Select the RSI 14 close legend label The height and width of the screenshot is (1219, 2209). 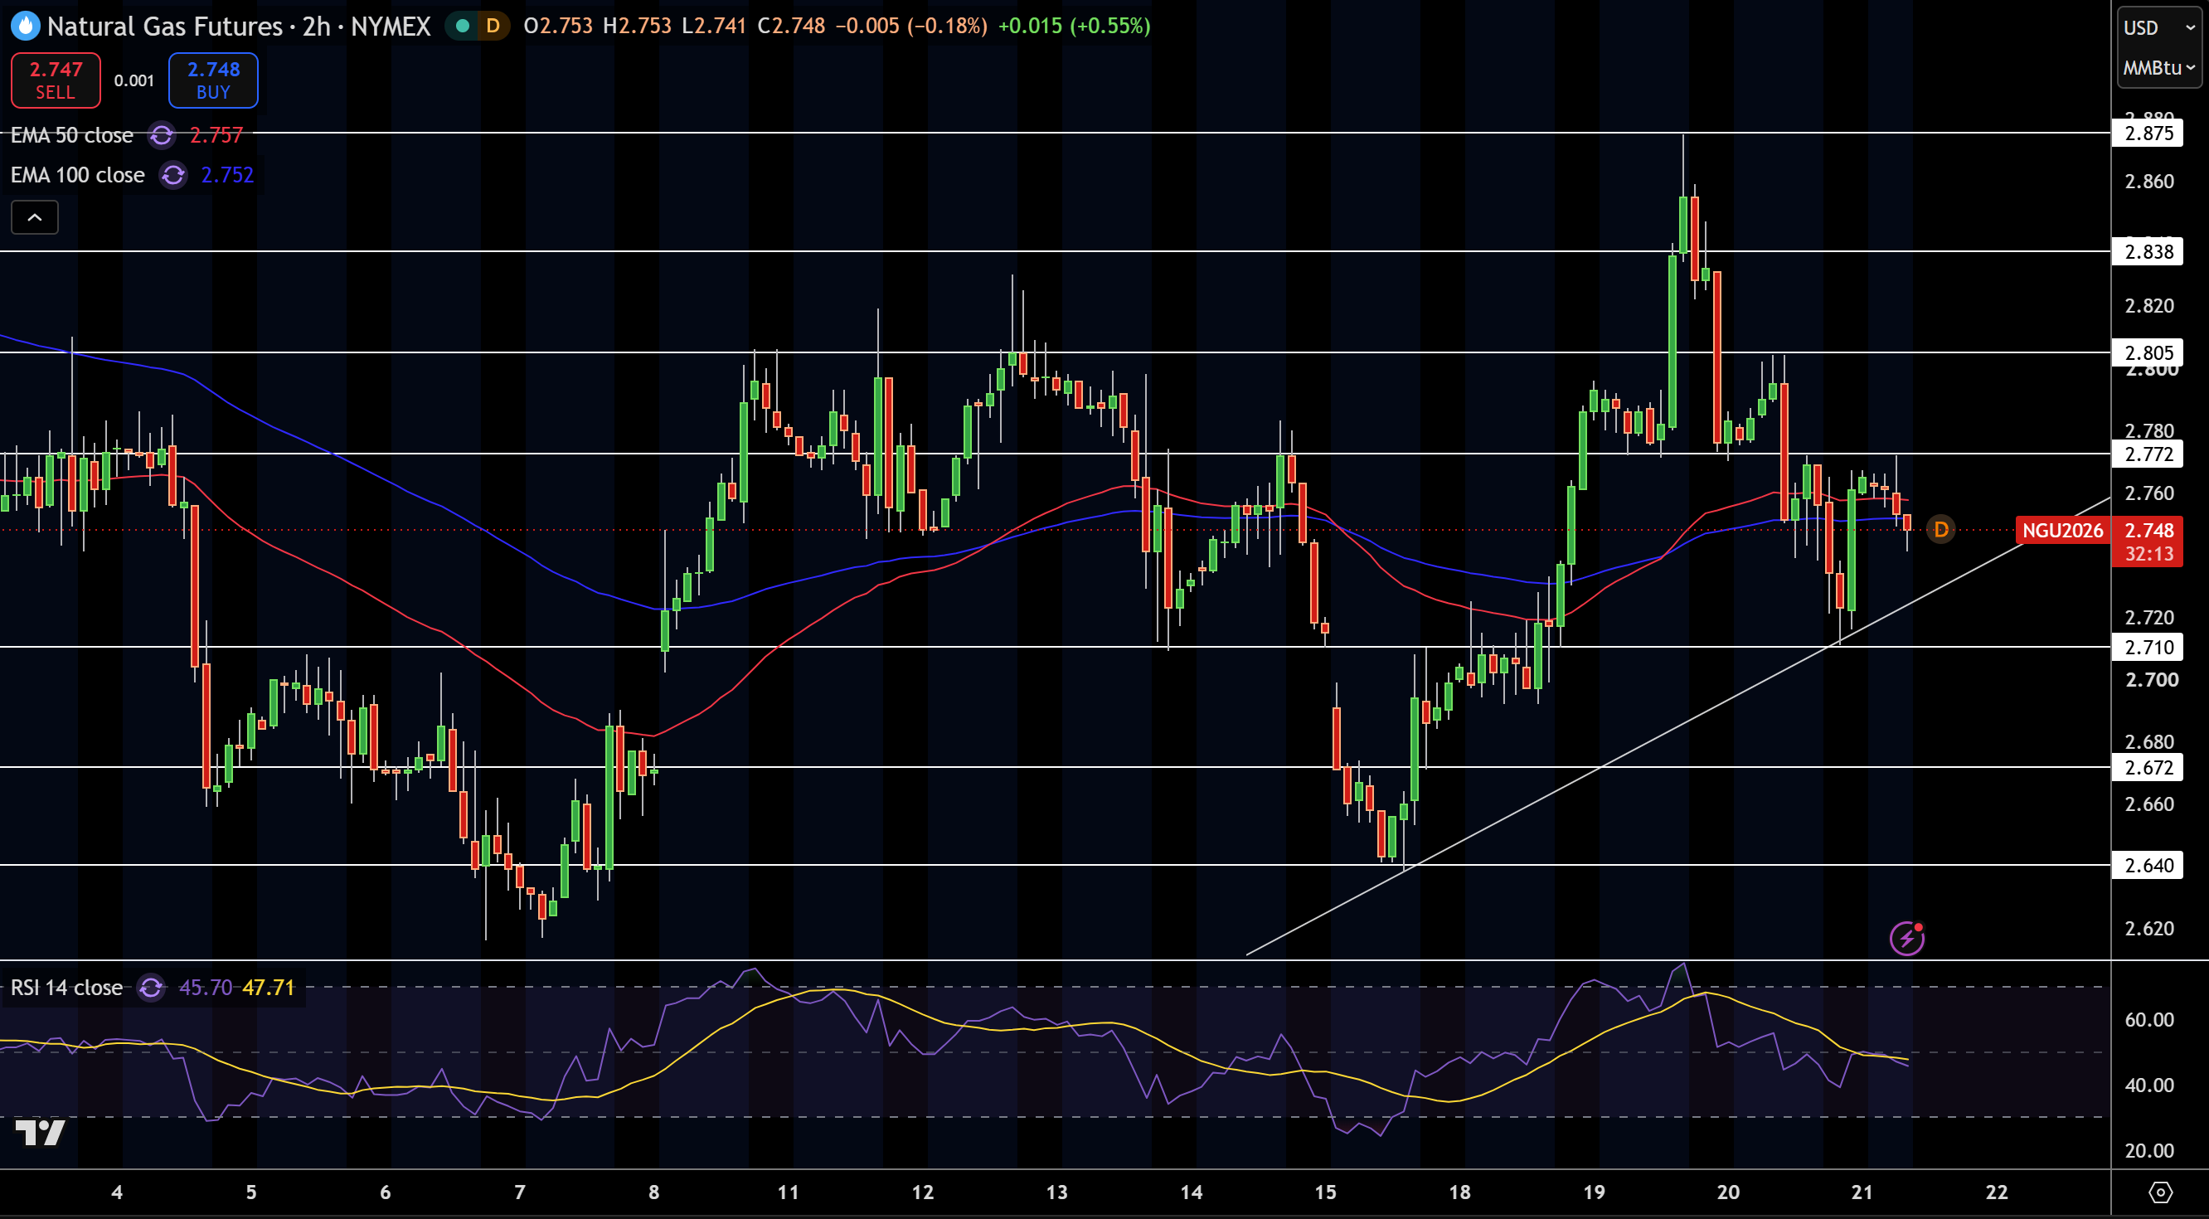point(67,988)
